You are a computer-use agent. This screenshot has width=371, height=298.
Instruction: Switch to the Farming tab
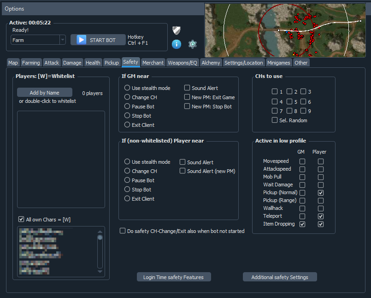coord(31,63)
